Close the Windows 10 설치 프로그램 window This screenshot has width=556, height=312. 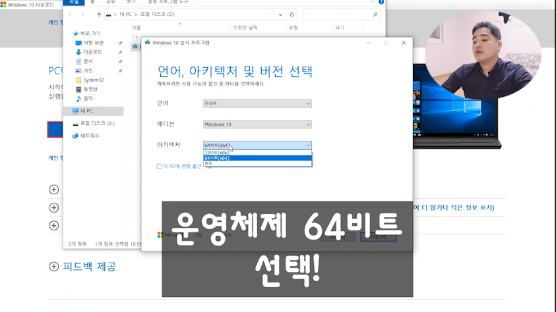tap(404, 42)
